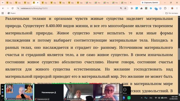Go forward one page
The image size is (180, 101).
8,8
